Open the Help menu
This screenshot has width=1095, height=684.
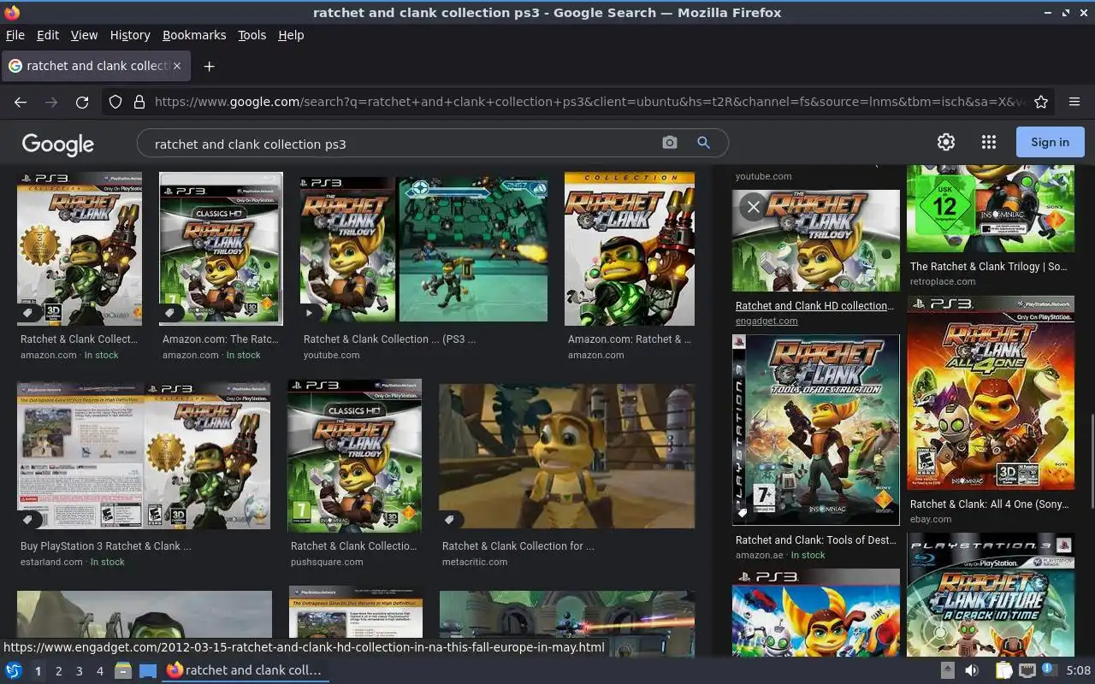291,35
